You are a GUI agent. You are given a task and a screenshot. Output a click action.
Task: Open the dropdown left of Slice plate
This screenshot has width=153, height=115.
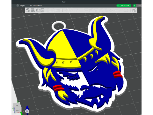click(x=118, y=5)
